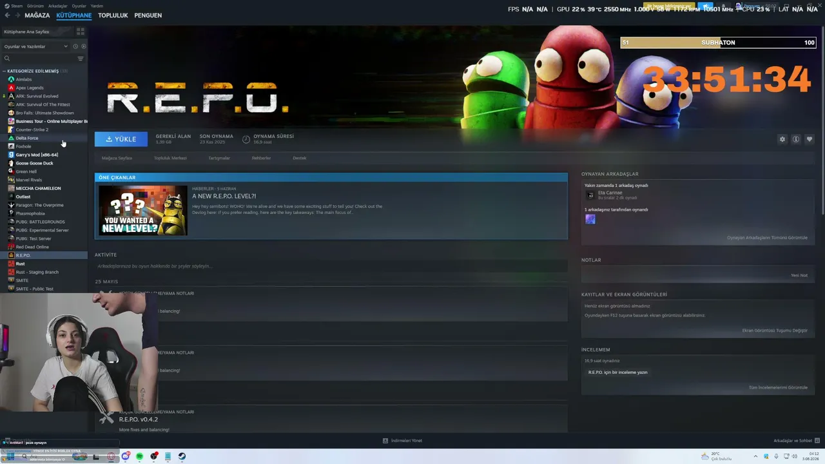
Task: Select PUBG: BATTLEGROUNDS game icon
Action: point(11,222)
